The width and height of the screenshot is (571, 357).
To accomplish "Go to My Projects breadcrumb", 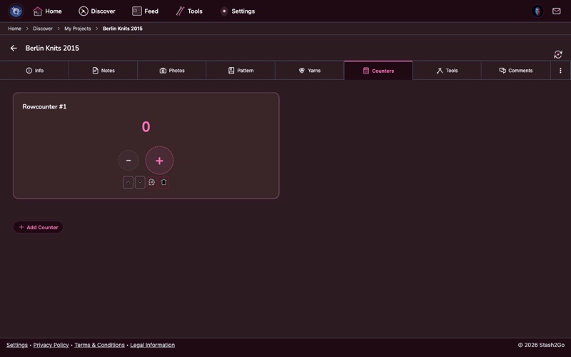I will (77, 29).
